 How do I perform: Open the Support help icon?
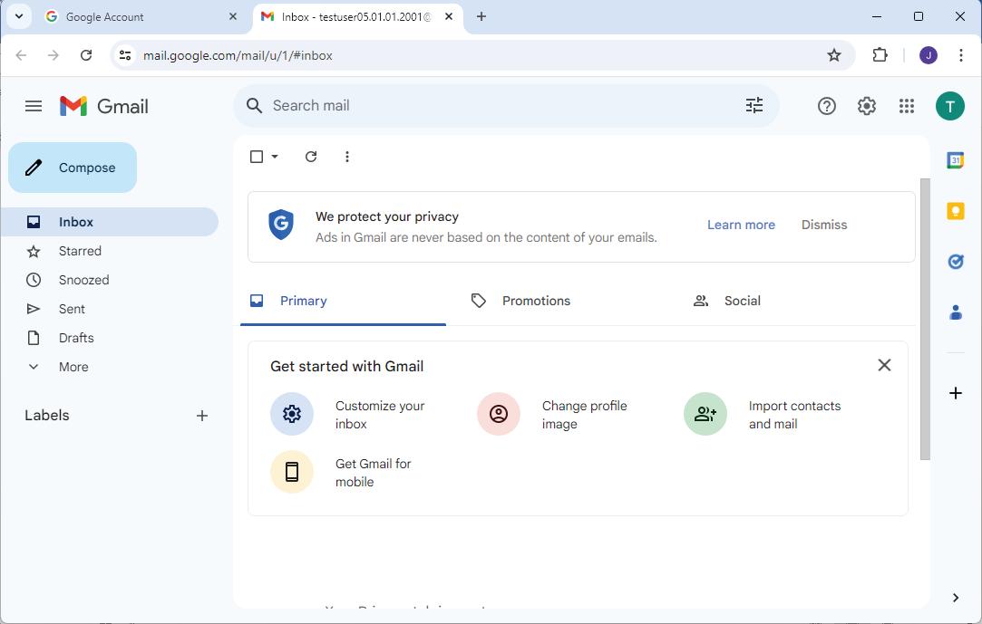[827, 106]
